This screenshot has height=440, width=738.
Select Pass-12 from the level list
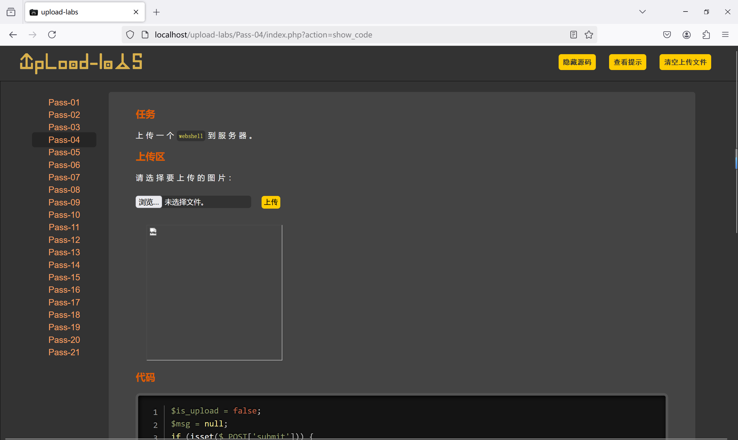64,239
